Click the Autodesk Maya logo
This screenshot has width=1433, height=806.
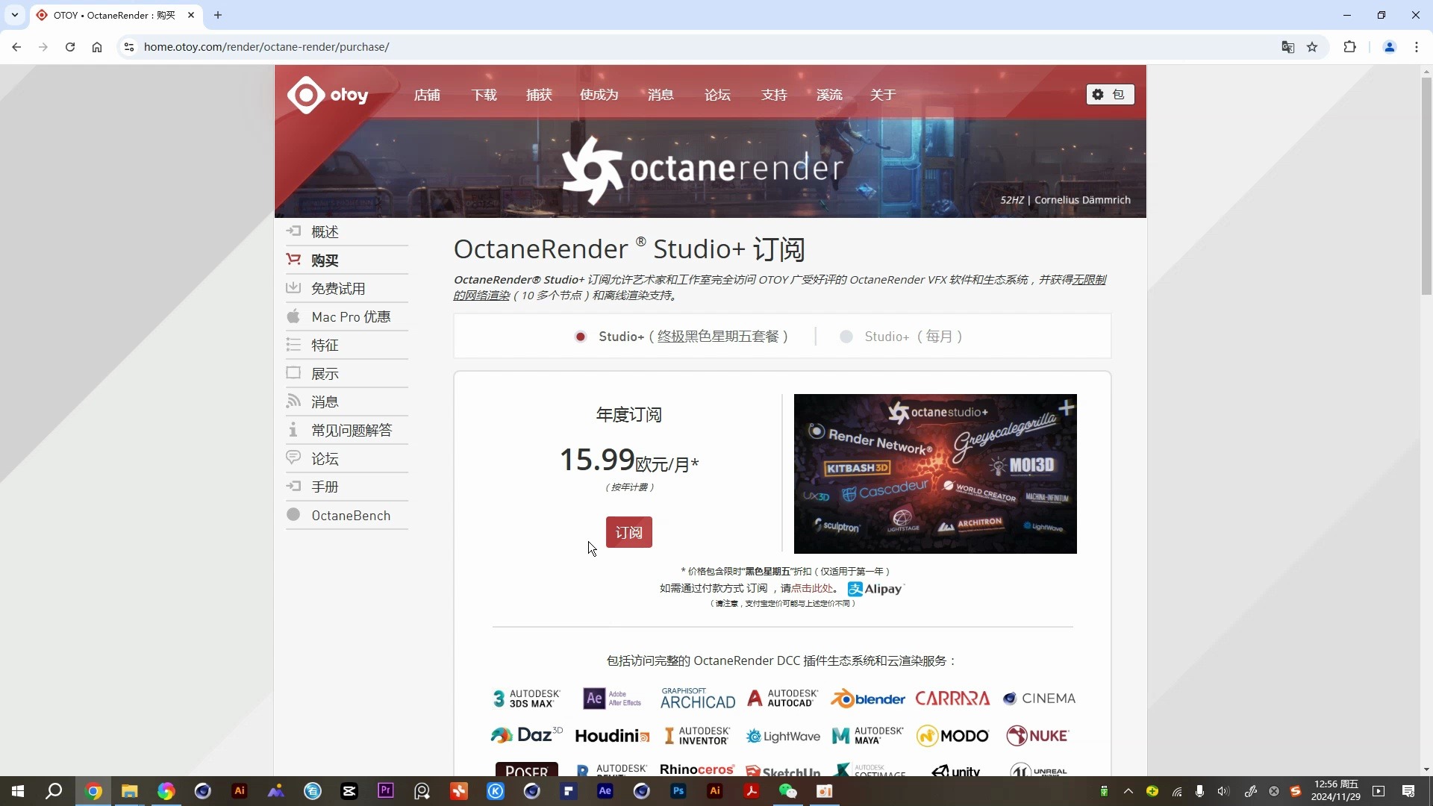click(x=867, y=736)
